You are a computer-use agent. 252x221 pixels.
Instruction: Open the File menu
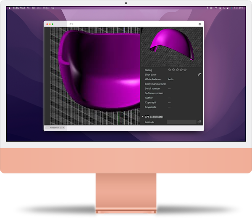tap(28, 8)
